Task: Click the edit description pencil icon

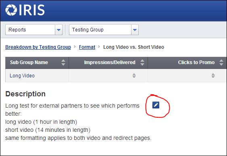Action: click(x=156, y=105)
